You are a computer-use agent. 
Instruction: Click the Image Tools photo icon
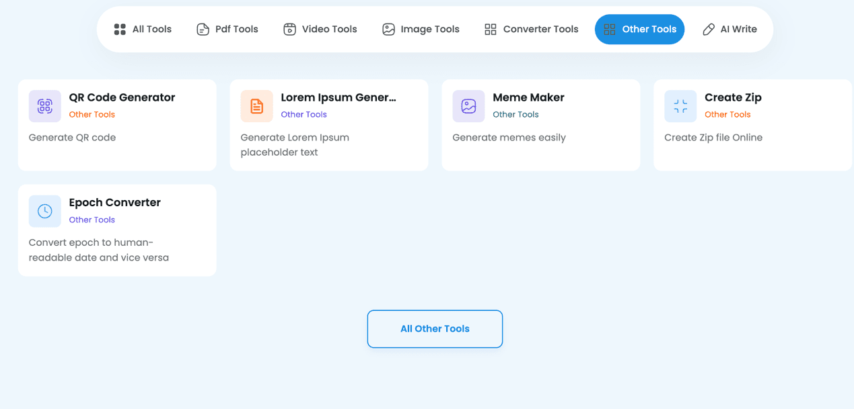388,29
